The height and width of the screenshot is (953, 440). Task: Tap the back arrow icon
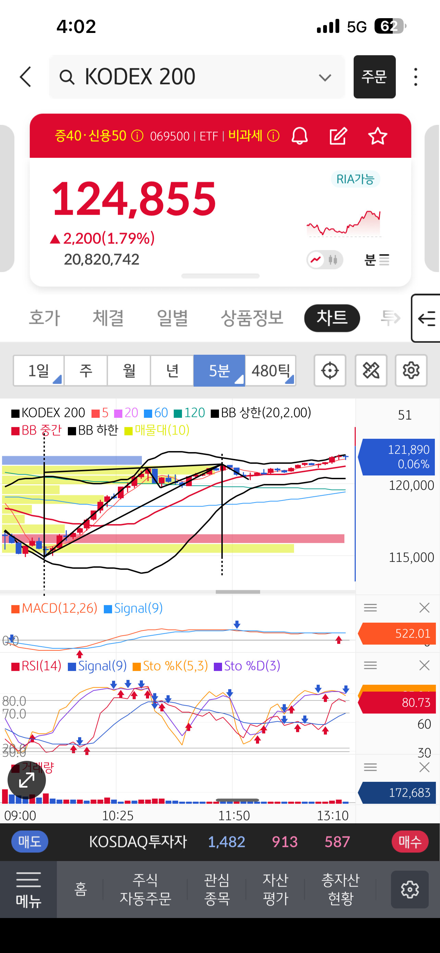pyautogui.click(x=25, y=77)
